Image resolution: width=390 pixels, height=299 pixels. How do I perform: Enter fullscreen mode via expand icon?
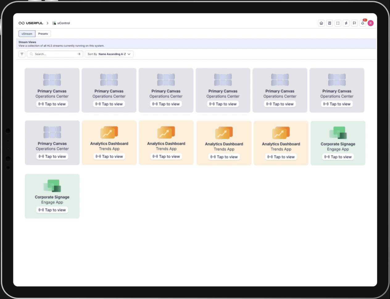pos(338,23)
